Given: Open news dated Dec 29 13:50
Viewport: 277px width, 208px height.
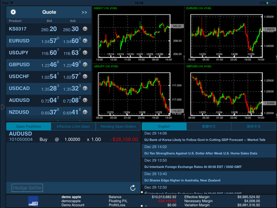Looking at the screenshot, I should pyautogui.click(x=209, y=164).
